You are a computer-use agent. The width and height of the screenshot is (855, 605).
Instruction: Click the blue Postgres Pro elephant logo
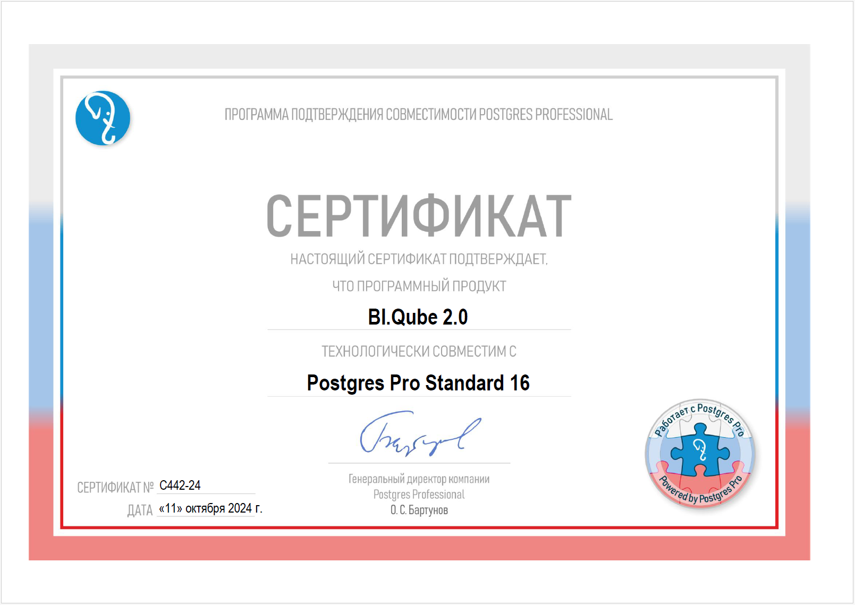coord(103,118)
